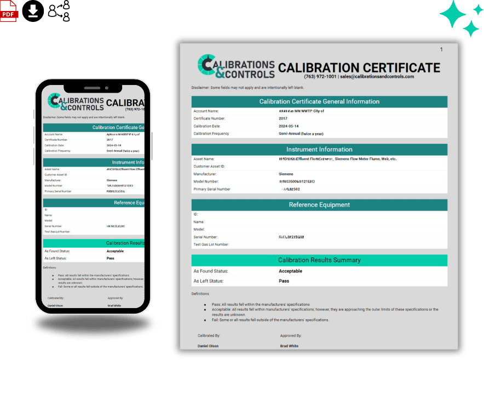Click the "Approved By:" label on the large certificate
Screen dimensions: 484x393
(x=291, y=336)
